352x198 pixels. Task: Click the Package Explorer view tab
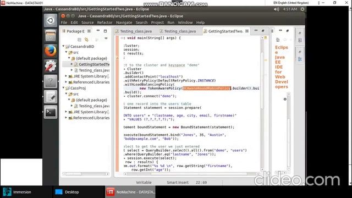[x=75, y=31]
